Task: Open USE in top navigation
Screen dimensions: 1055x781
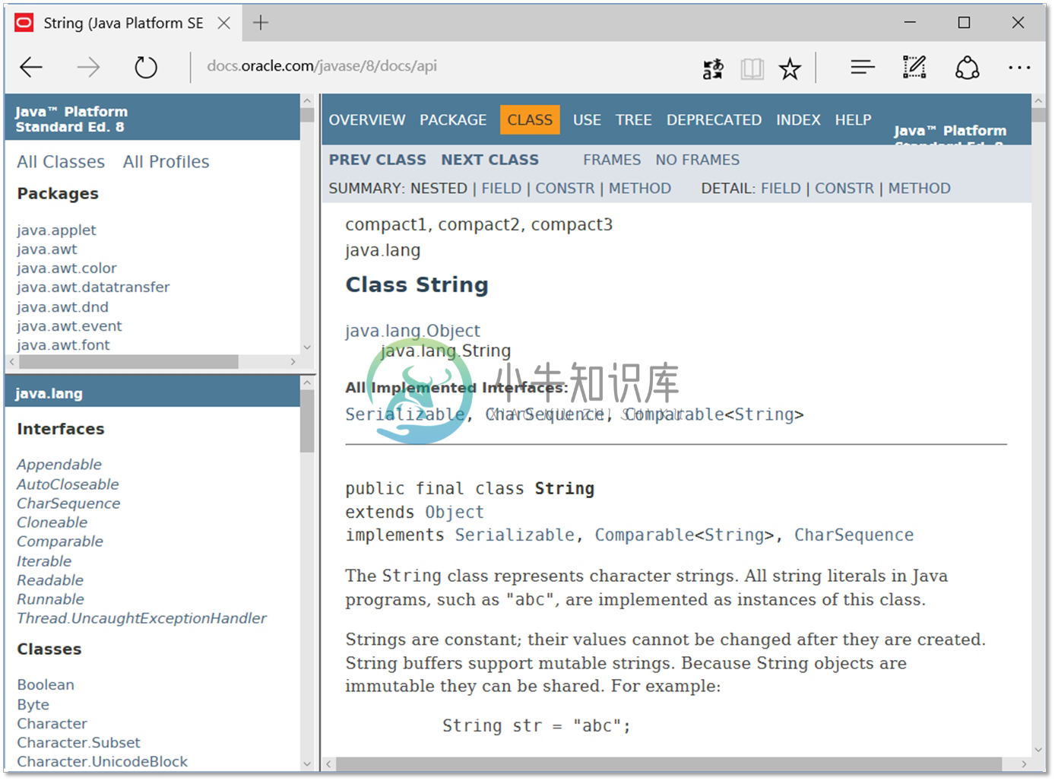Action: [587, 120]
